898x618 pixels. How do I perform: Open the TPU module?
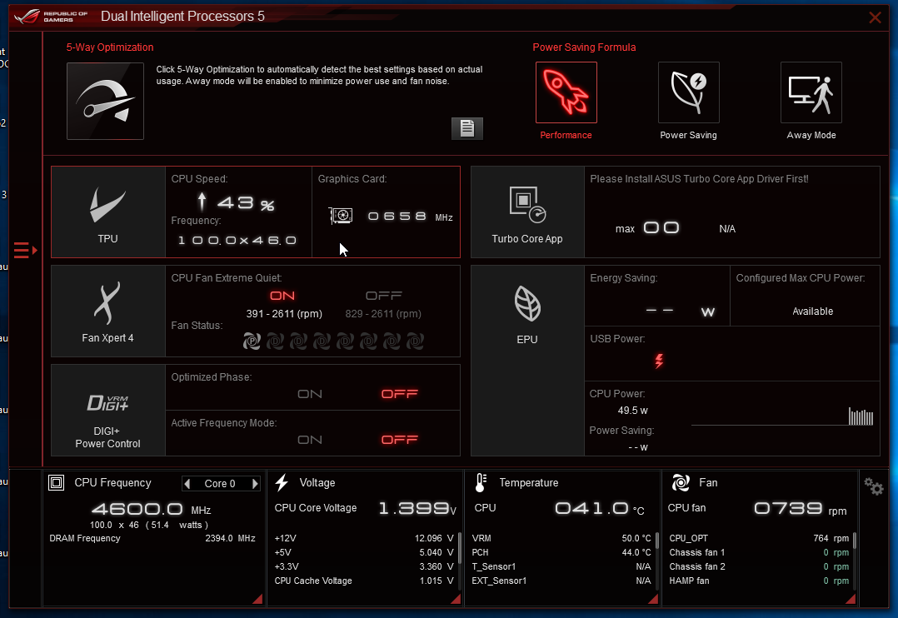click(x=108, y=212)
